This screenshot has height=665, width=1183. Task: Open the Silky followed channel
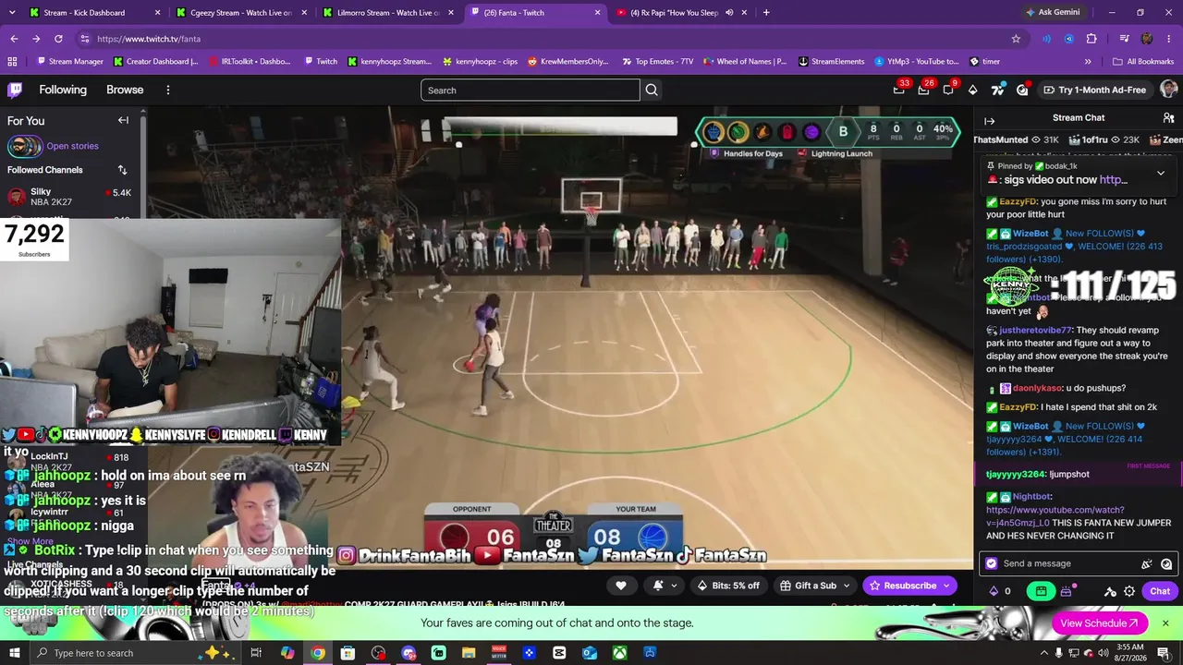pyautogui.click(x=69, y=197)
